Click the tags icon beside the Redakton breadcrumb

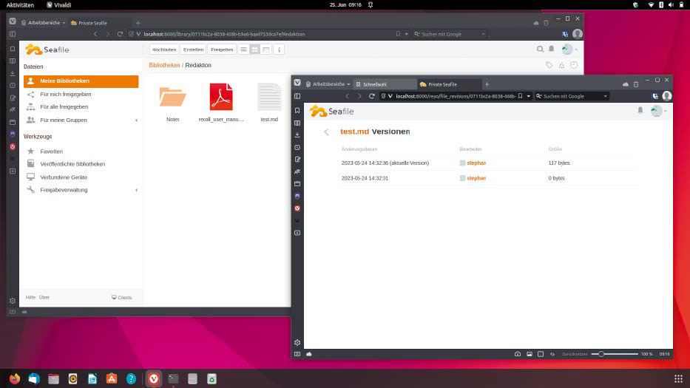[549, 65]
